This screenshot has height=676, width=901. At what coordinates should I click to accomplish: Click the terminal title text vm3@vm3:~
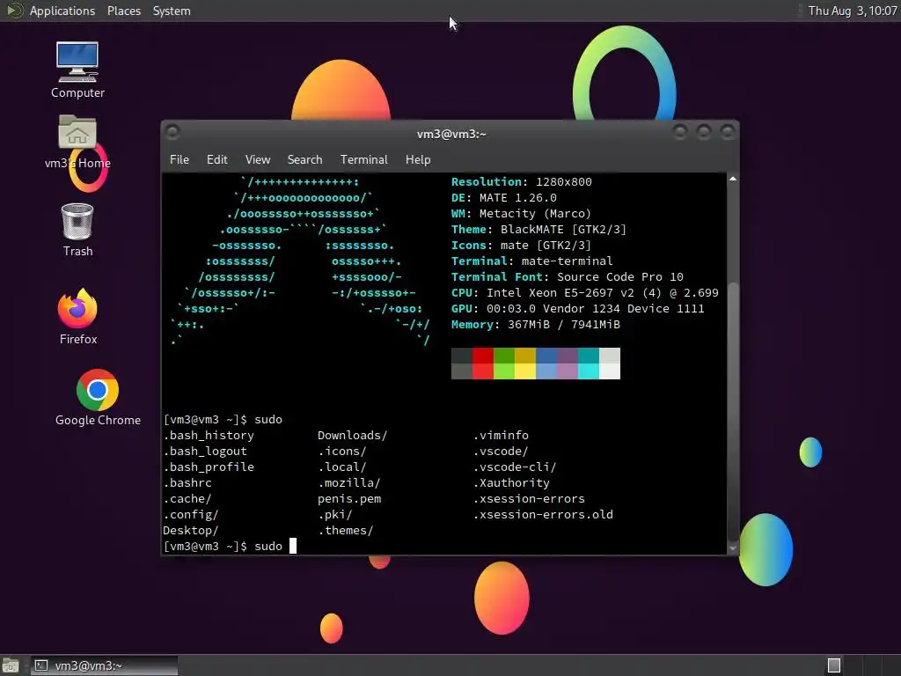pos(451,134)
